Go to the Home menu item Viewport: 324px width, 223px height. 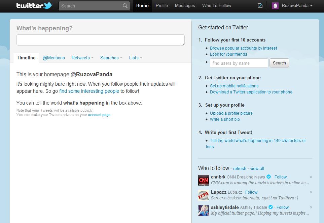pyautogui.click(x=142, y=6)
